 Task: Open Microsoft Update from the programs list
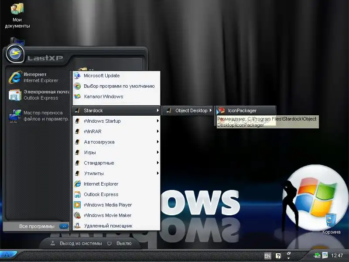(116, 76)
